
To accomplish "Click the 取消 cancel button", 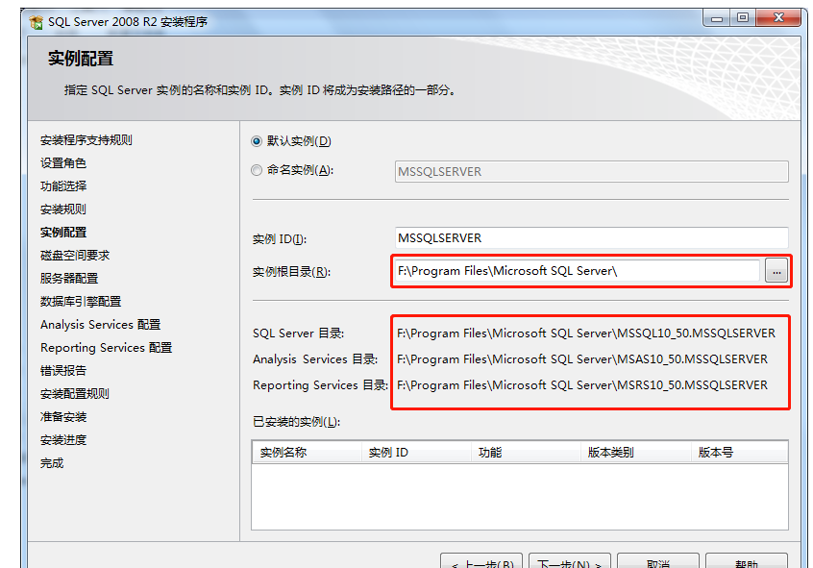I will [x=658, y=562].
